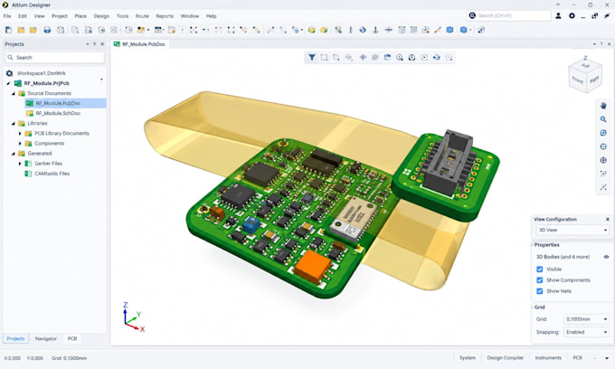
Task: Open the 3D View configuration dropdown
Action: 572,230
